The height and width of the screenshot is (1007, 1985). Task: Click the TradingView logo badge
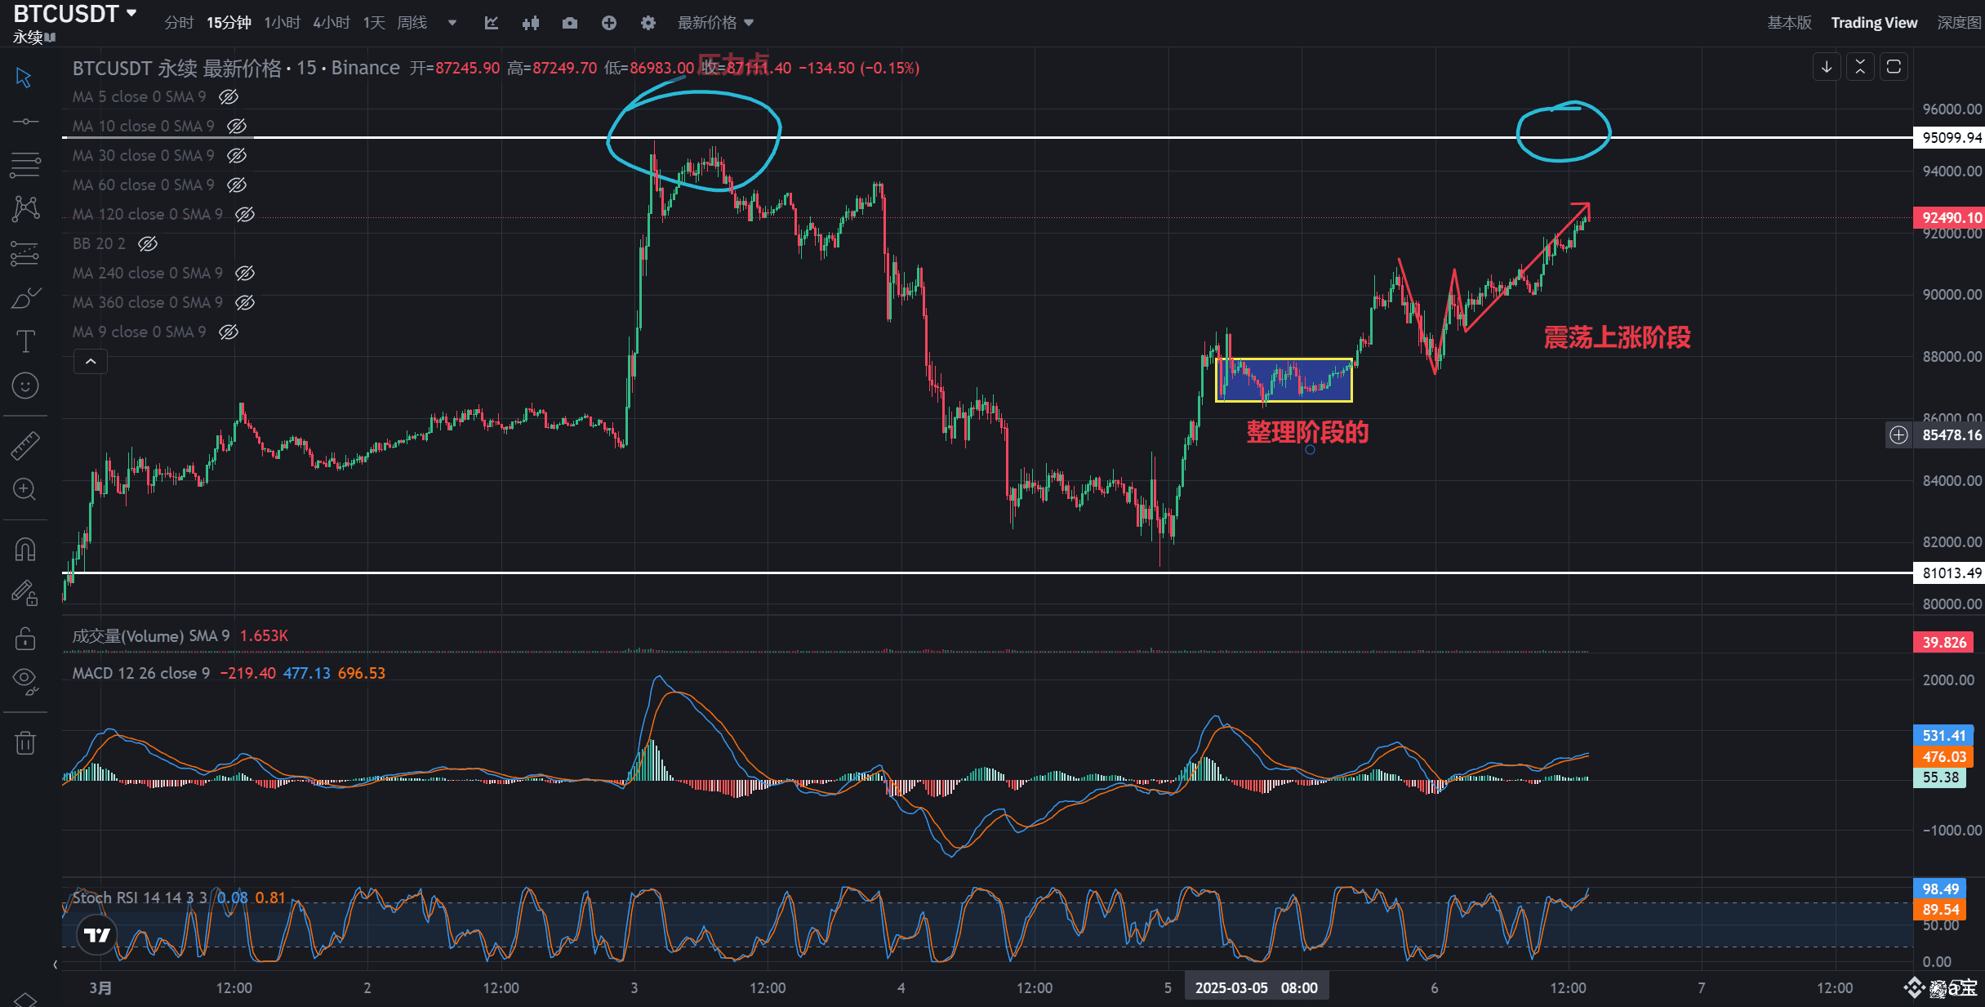pyautogui.click(x=97, y=935)
